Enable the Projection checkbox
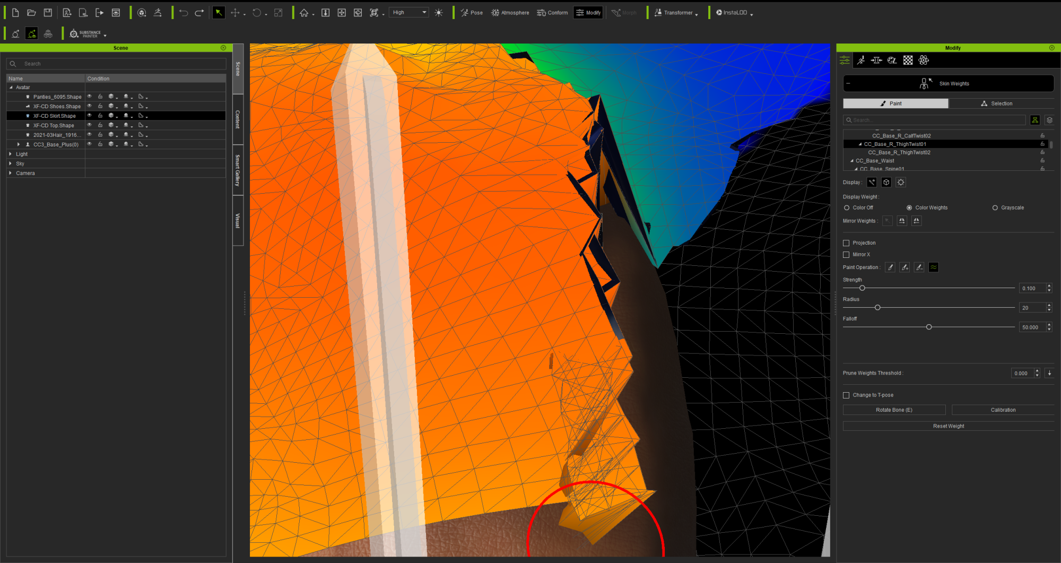 (x=846, y=242)
